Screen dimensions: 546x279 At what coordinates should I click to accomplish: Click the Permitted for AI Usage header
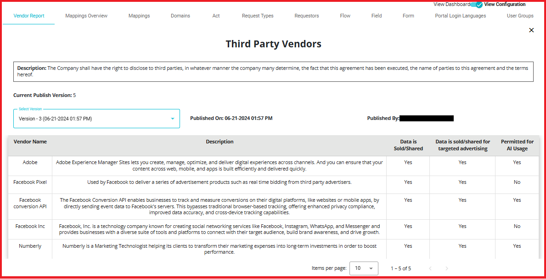point(517,145)
